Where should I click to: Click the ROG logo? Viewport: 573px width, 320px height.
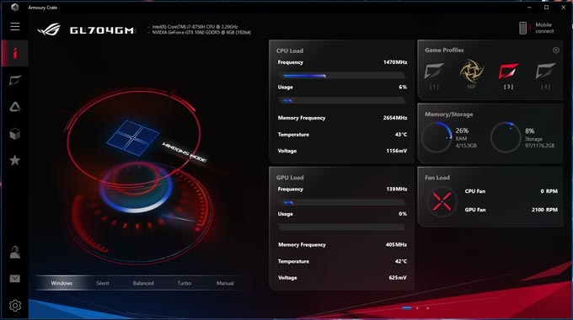(x=49, y=29)
